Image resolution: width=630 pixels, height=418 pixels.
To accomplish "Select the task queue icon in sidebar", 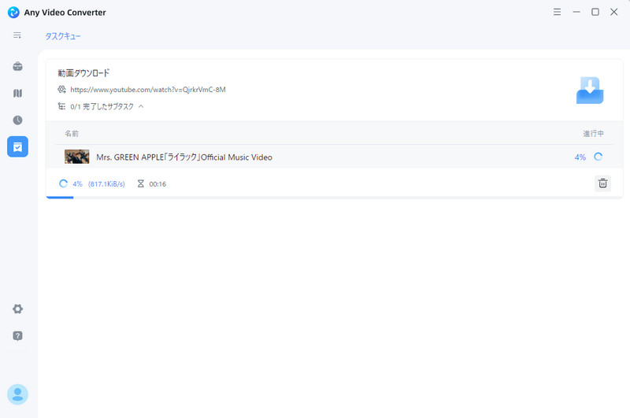I will (x=17, y=146).
